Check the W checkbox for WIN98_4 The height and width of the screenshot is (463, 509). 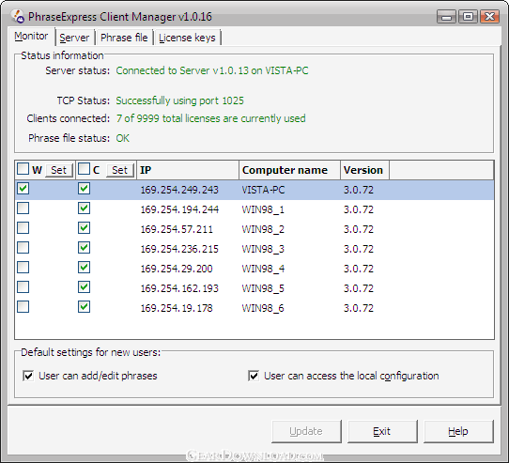[23, 268]
